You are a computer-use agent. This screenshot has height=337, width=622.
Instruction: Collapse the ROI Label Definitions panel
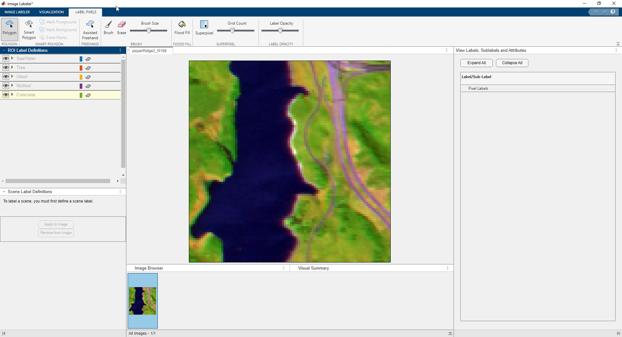pyautogui.click(x=4, y=50)
